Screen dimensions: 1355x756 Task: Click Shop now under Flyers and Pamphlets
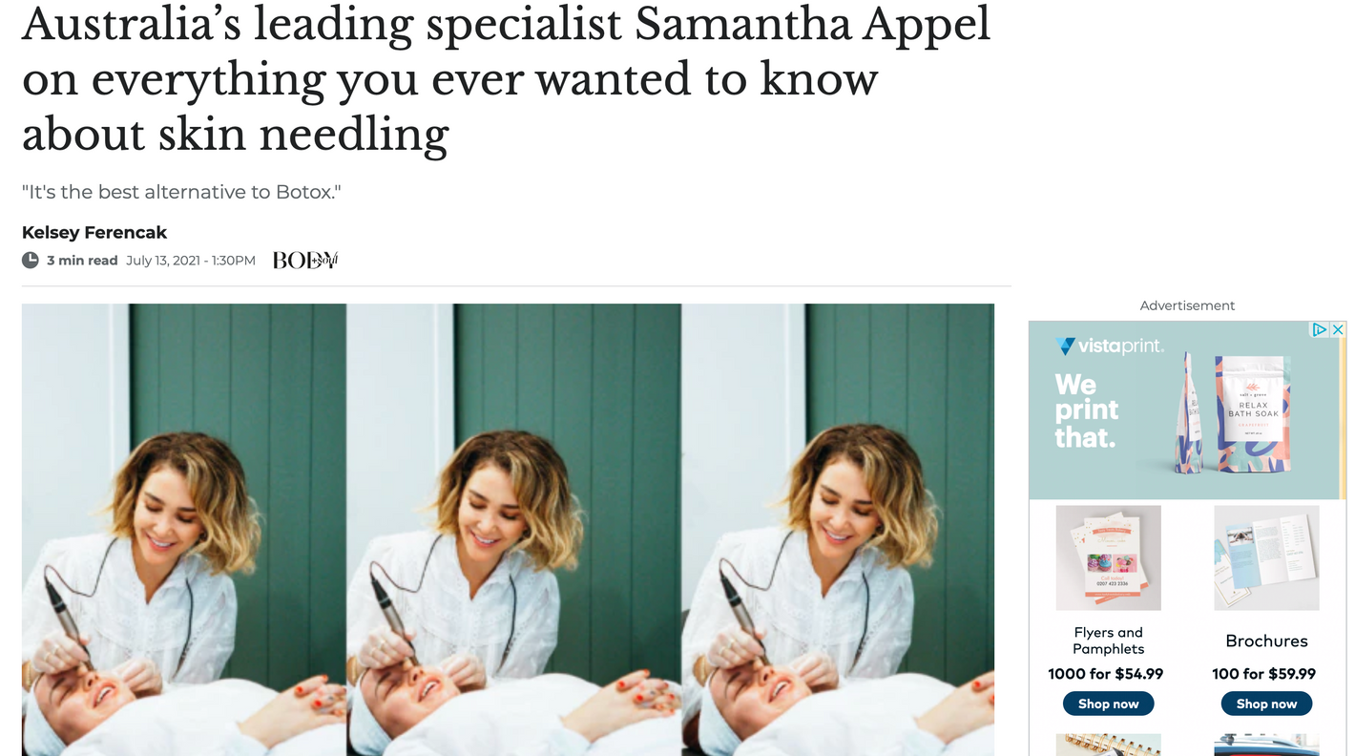(1108, 703)
